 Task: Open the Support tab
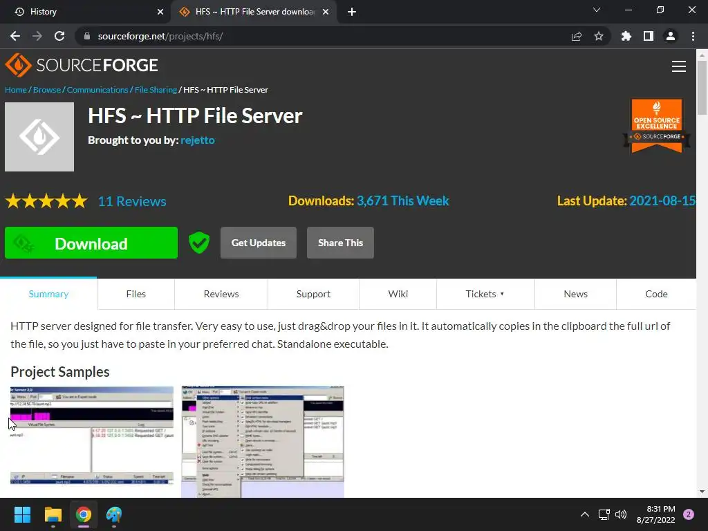pyautogui.click(x=313, y=294)
